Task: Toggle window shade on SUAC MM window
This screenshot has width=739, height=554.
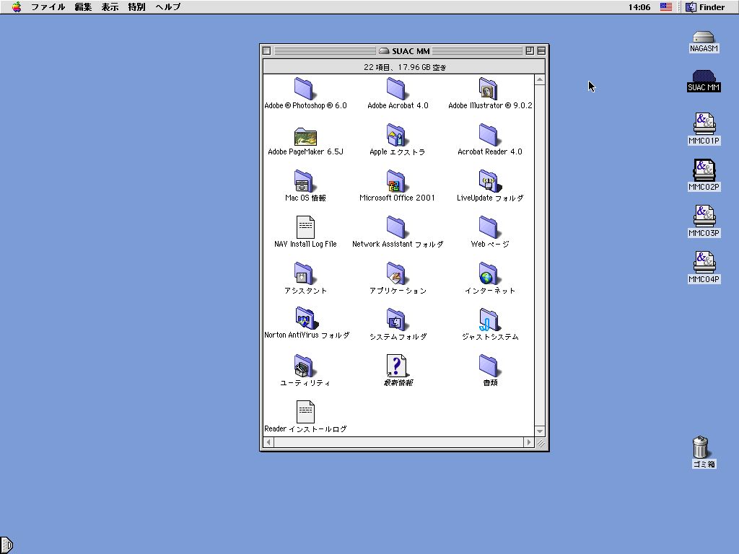Action: pyautogui.click(x=541, y=51)
